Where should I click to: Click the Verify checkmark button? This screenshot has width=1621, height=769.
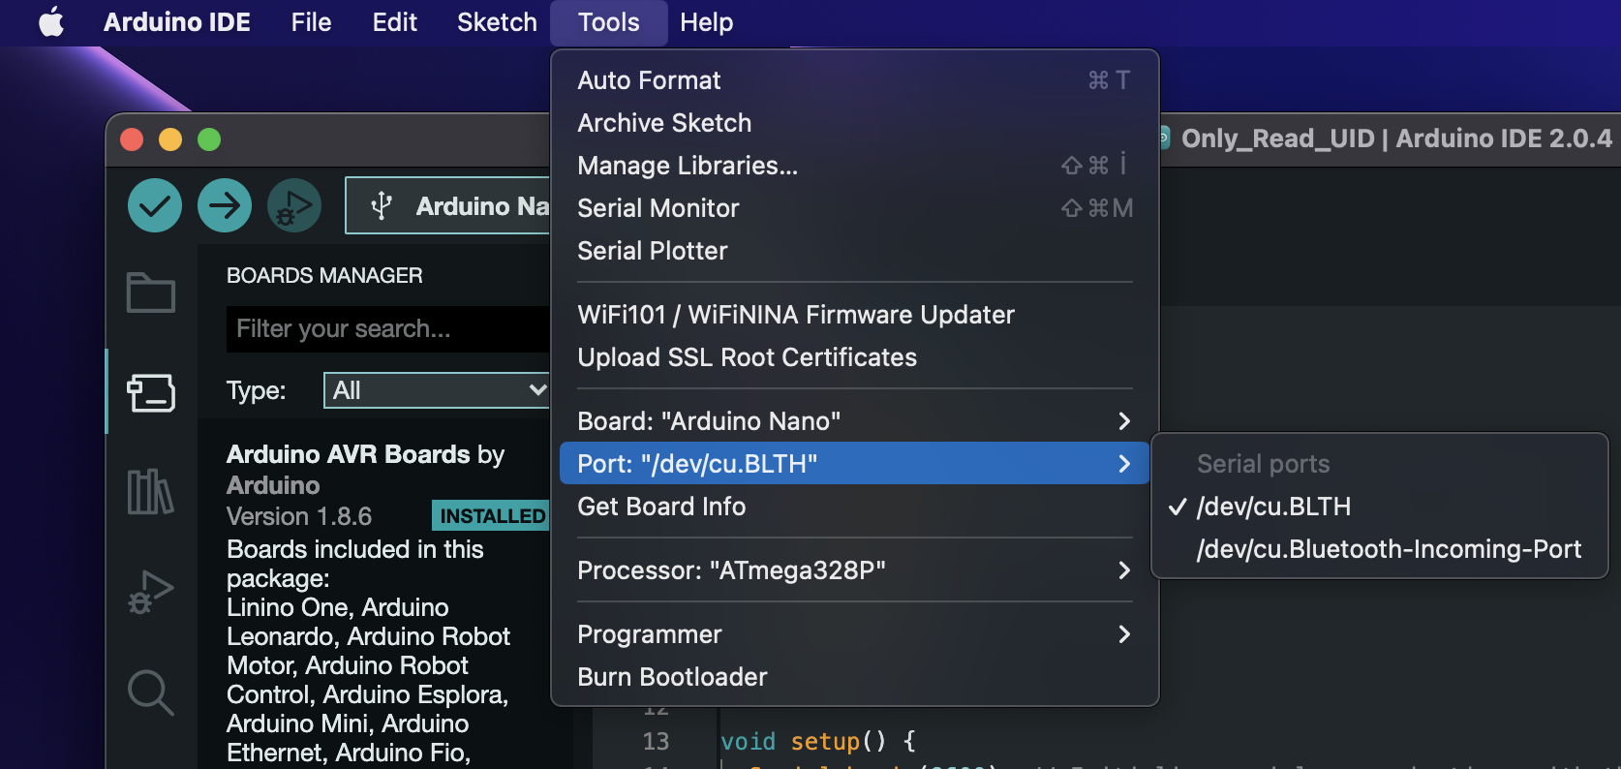(x=155, y=205)
